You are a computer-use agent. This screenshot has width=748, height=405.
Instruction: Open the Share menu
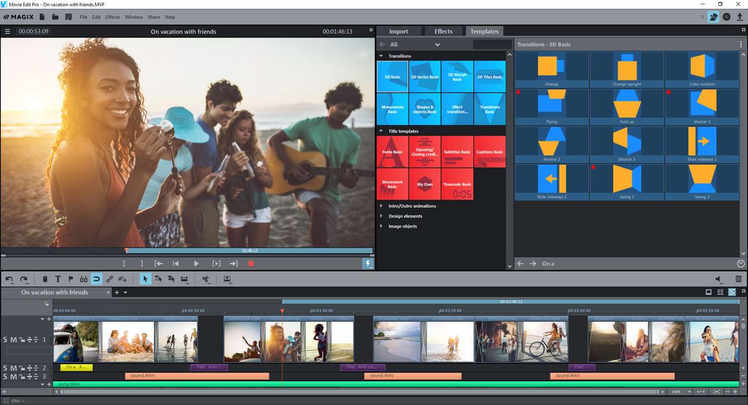(154, 17)
